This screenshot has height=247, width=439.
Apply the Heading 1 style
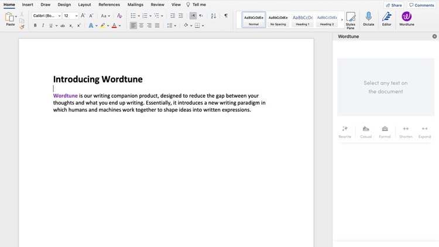click(303, 20)
